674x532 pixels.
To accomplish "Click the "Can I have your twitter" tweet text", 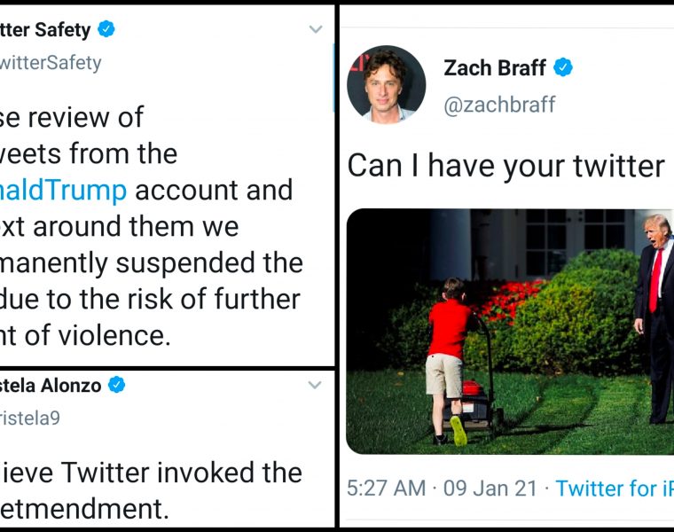I will (x=505, y=165).
